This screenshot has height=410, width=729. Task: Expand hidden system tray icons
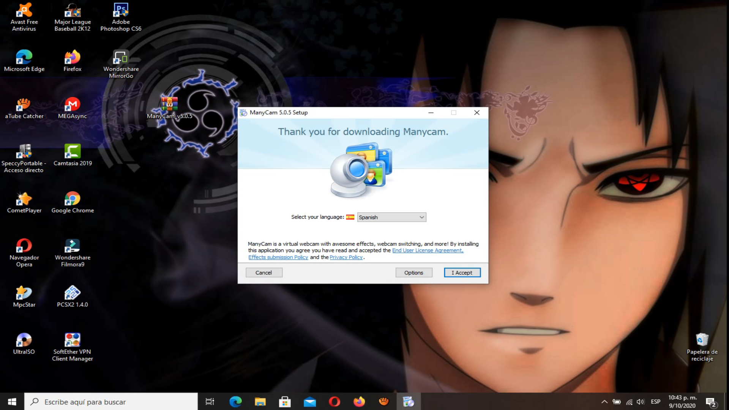coord(604,402)
